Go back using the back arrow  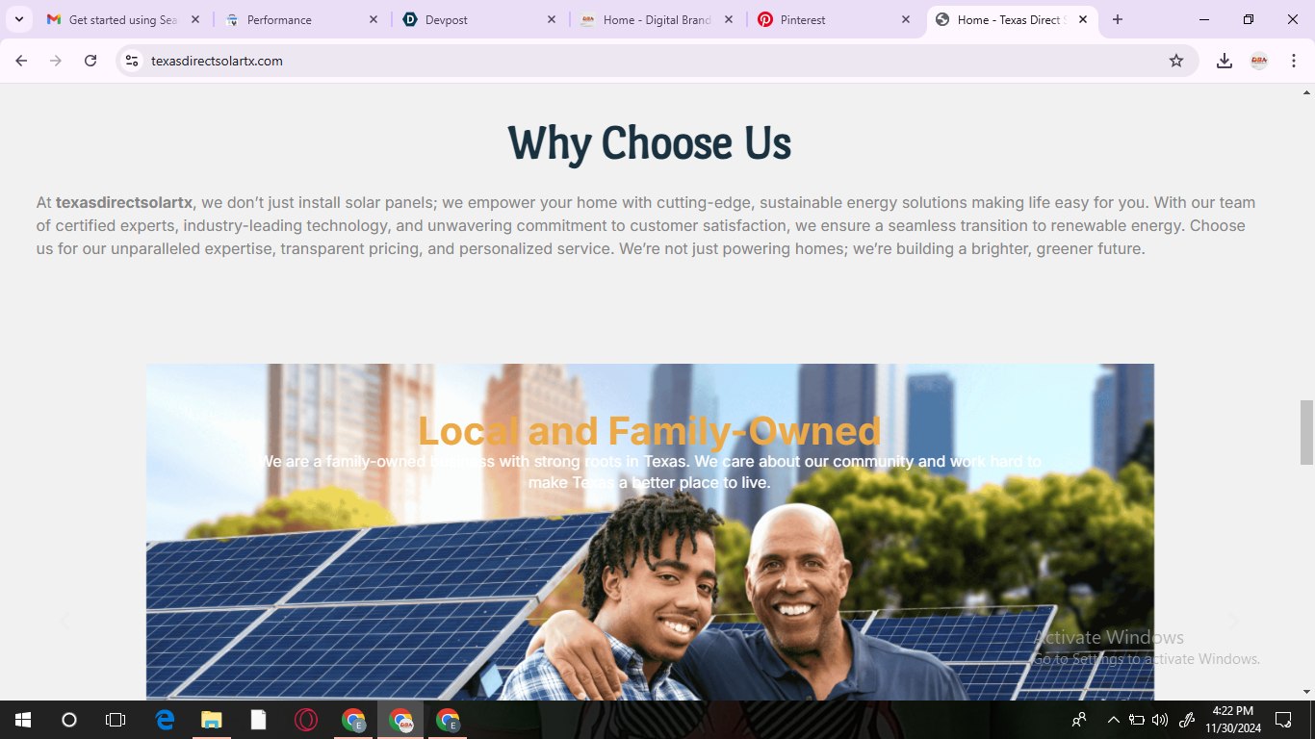pos(21,61)
